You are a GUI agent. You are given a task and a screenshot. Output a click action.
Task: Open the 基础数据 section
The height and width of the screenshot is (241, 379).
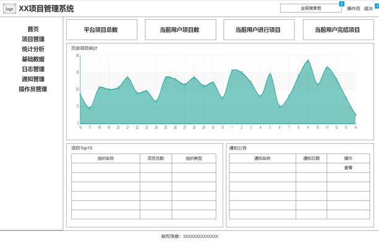[33, 59]
